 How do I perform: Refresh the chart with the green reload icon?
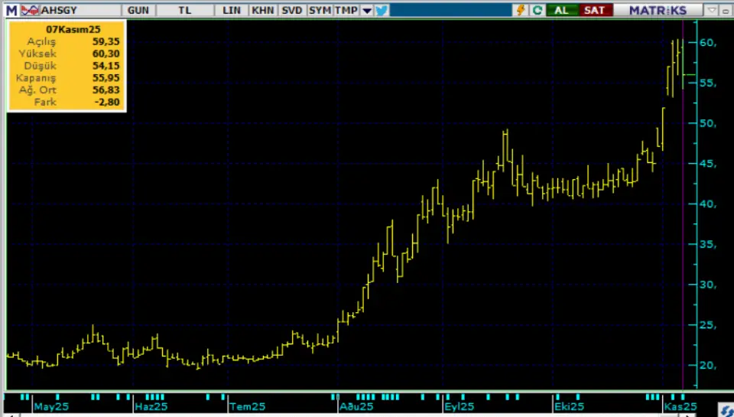(x=538, y=10)
